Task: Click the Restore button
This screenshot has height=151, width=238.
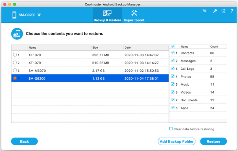Action: coord(214,141)
